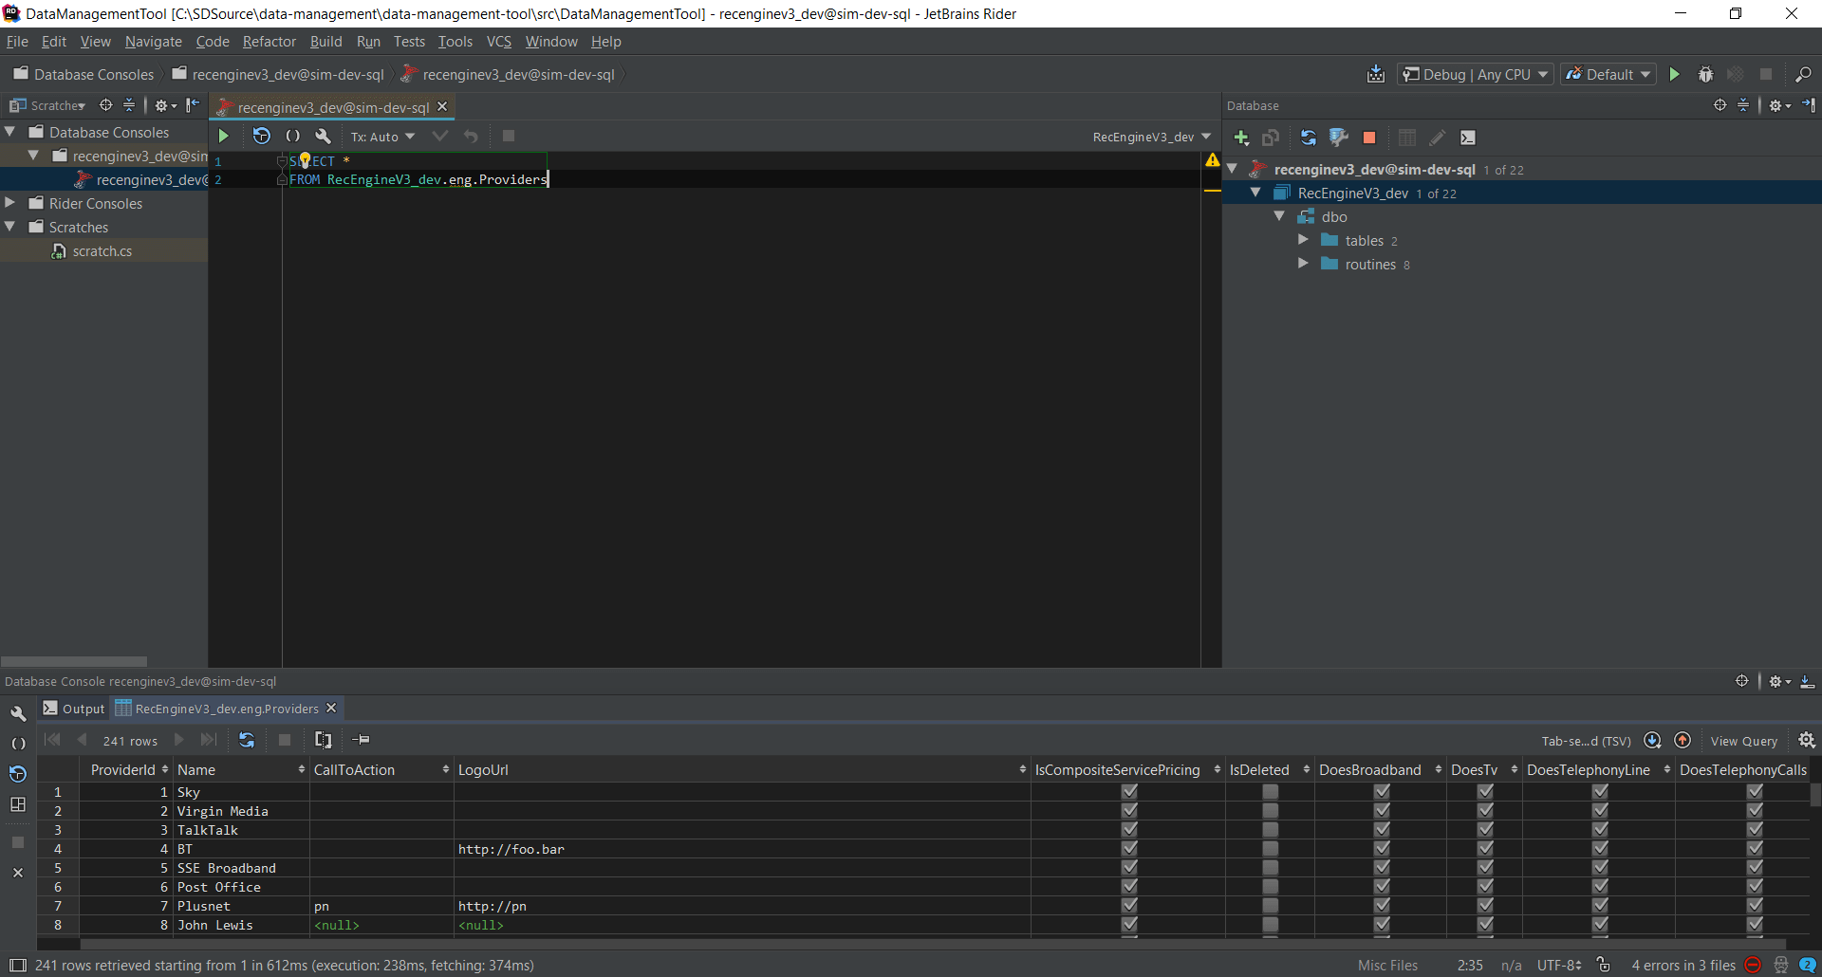The image size is (1822, 977).
Task: Click the build solution icon in toolbar
Action: 1376,74
